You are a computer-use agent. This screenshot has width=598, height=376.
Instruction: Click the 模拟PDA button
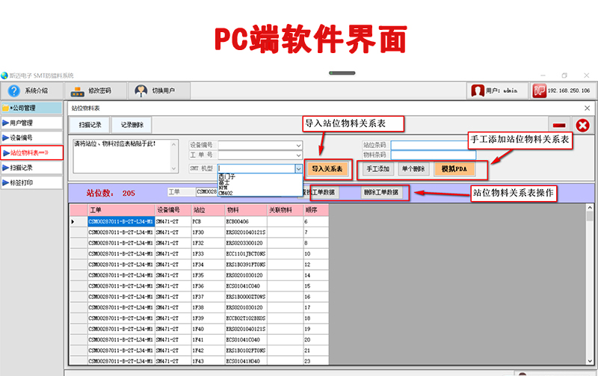click(454, 169)
